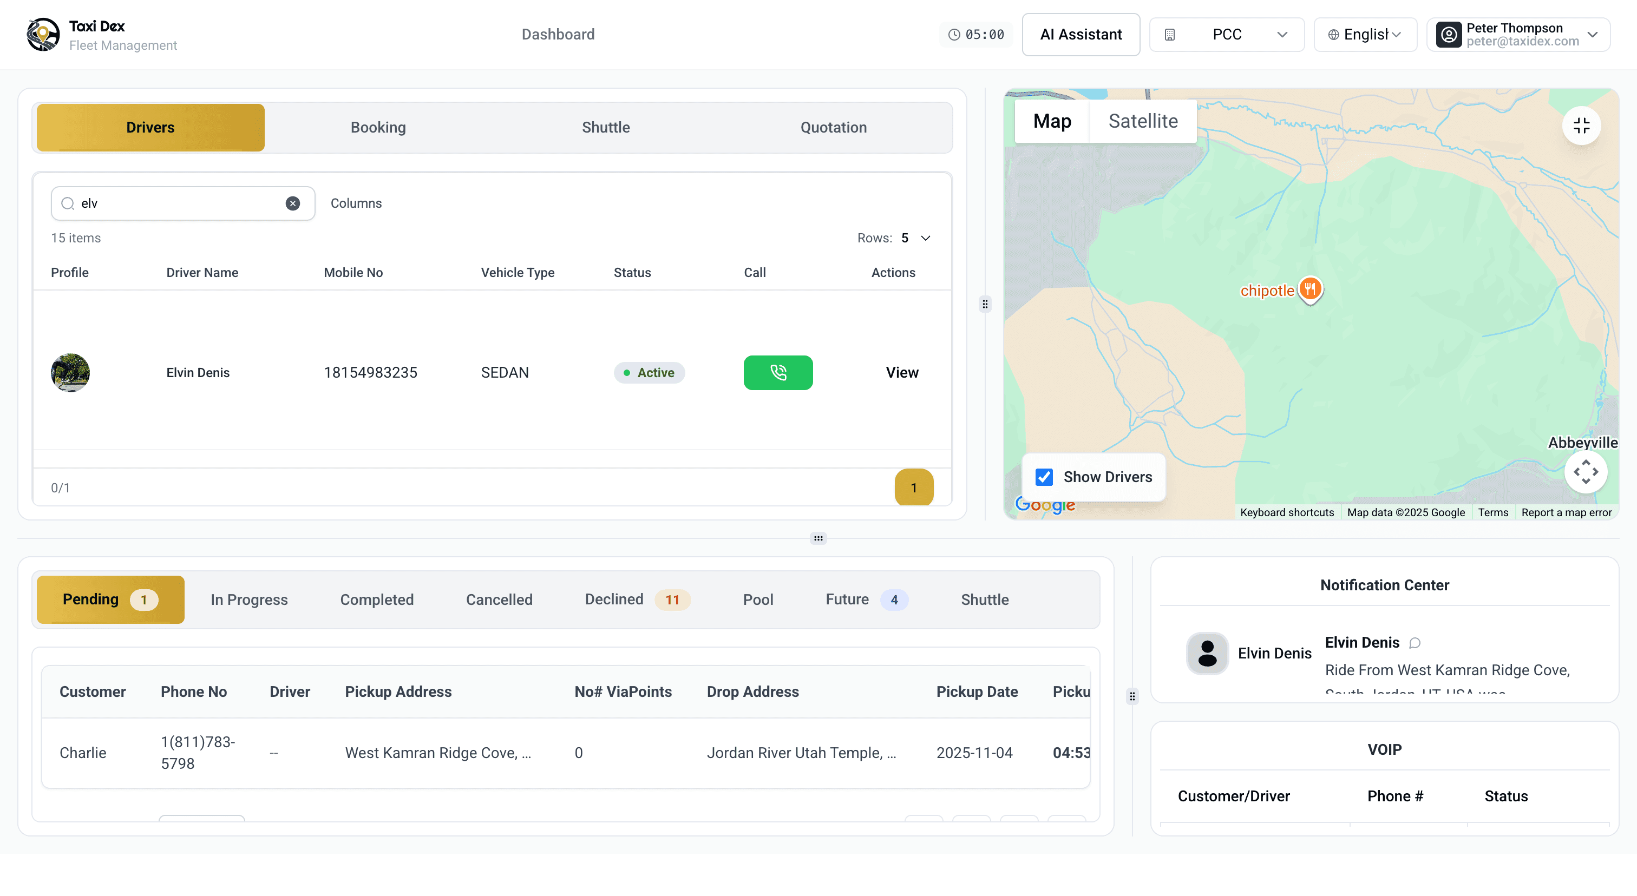This screenshot has width=1637, height=896.
Task: Select the Declined tab
Action: 637,599
